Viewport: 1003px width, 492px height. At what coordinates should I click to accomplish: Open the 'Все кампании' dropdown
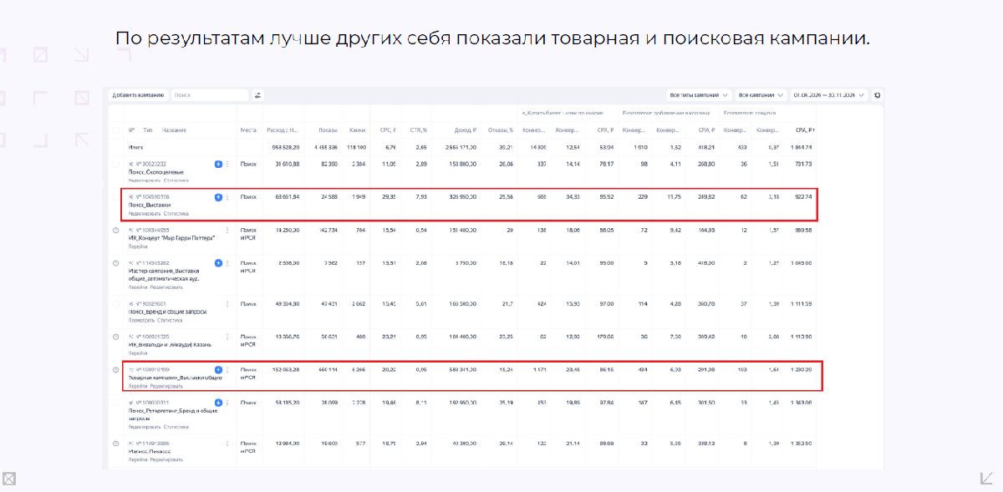761,95
